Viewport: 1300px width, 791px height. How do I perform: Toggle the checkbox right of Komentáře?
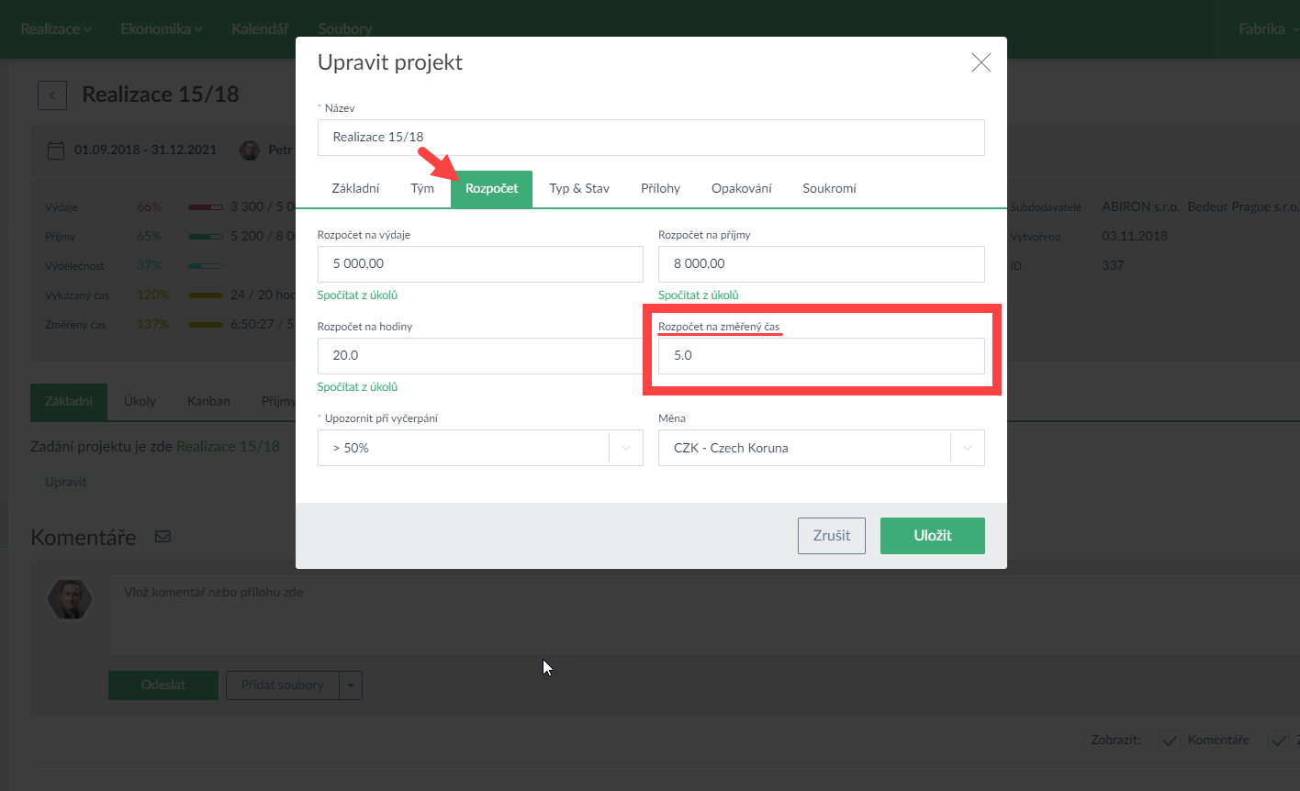(1278, 740)
